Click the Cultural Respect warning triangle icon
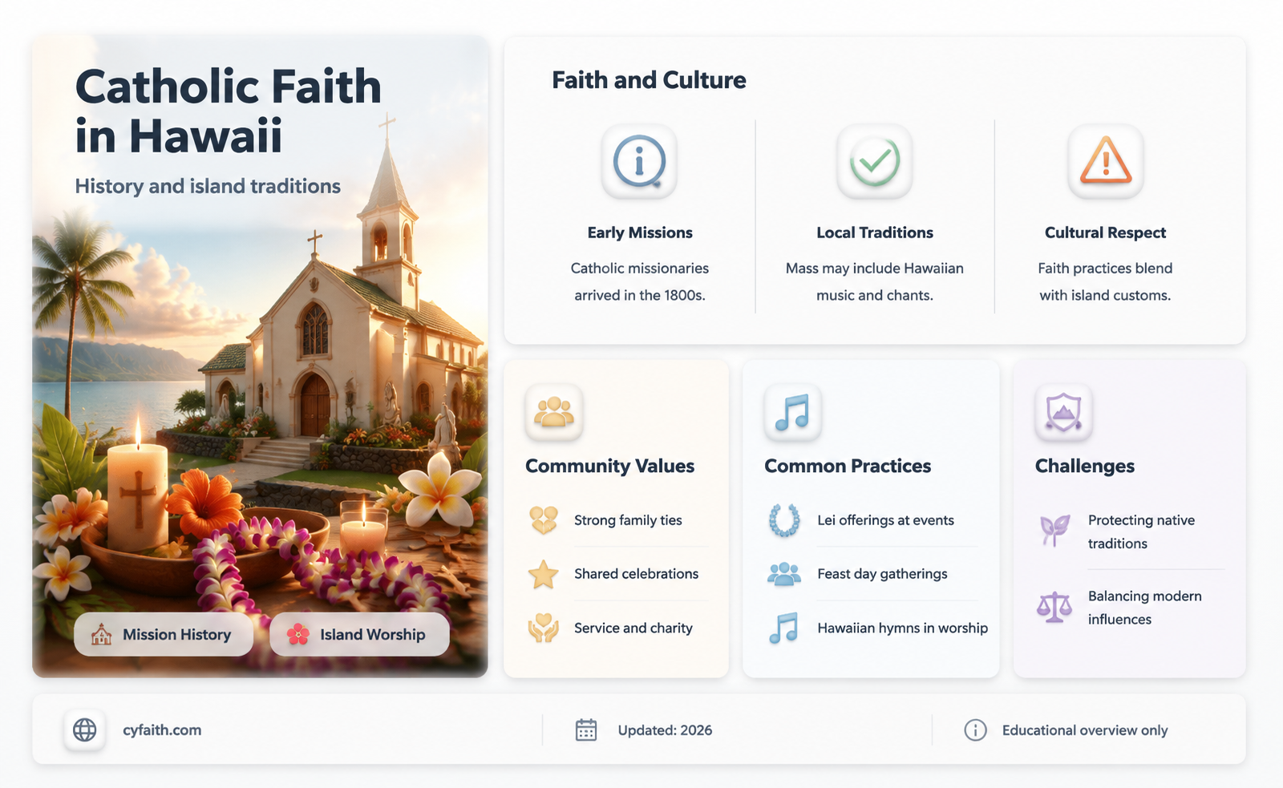Image resolution: width=1283 pixels, height=788 pixels. pos(1105,161)
